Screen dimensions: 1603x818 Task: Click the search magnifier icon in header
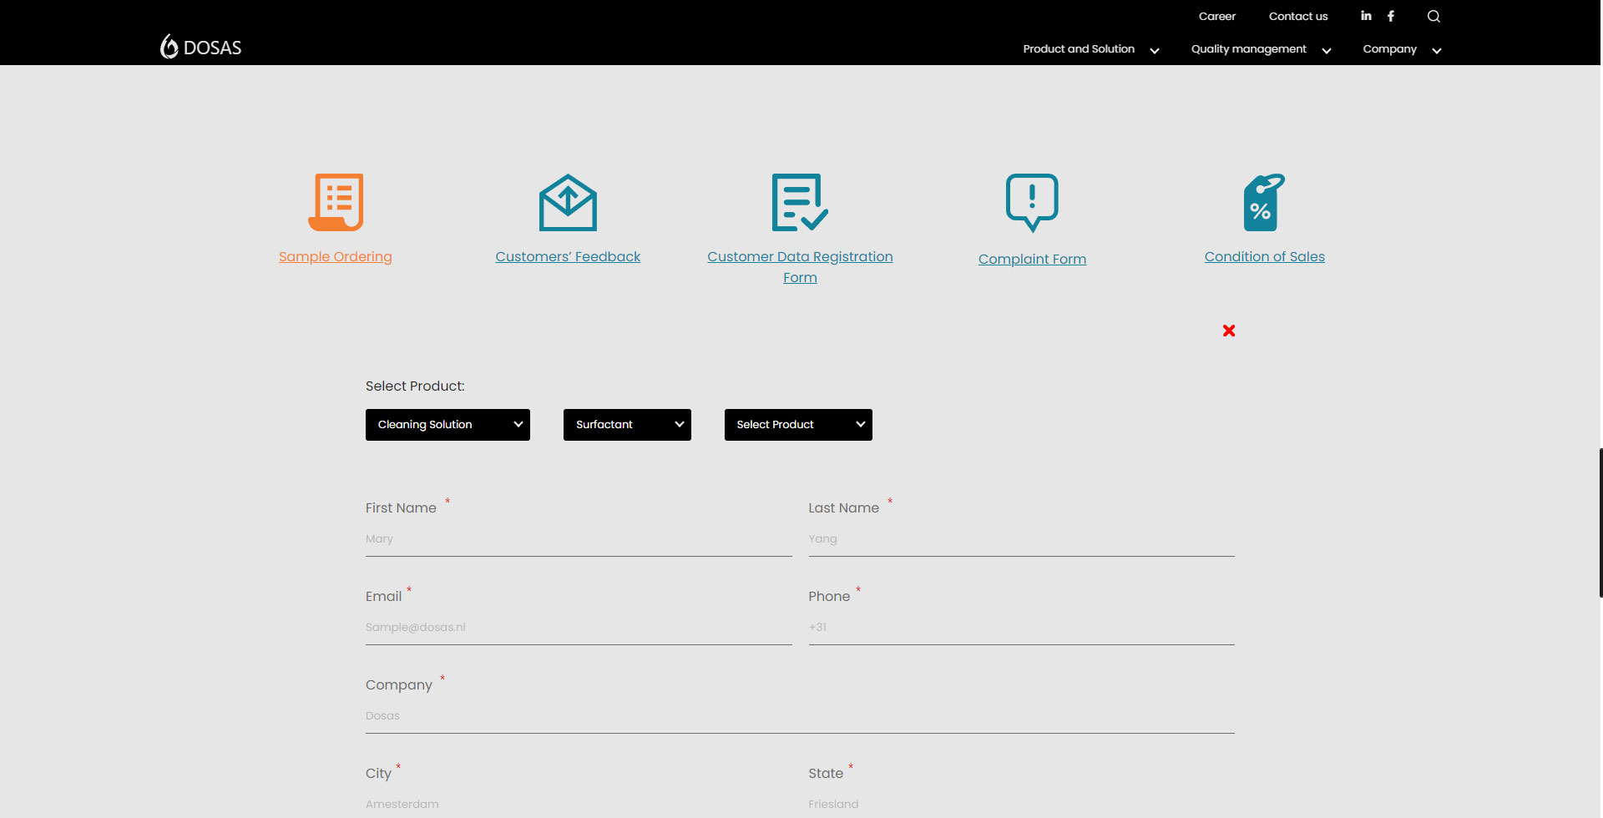1434,16
